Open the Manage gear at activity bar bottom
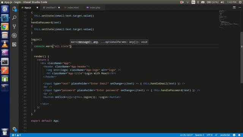Screen dimensions: 243x137 coord(14,129)
